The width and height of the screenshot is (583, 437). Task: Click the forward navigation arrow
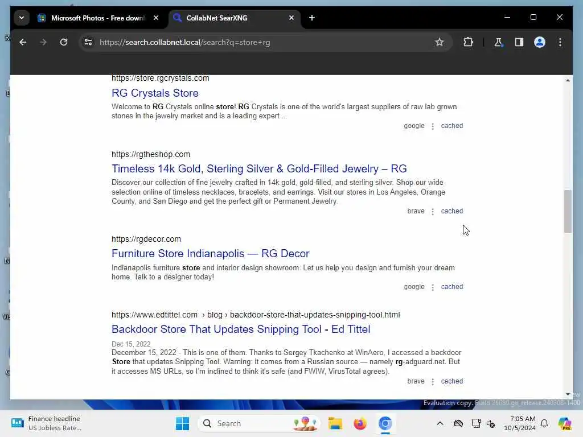pyautogui.click(x=43, y=42)
